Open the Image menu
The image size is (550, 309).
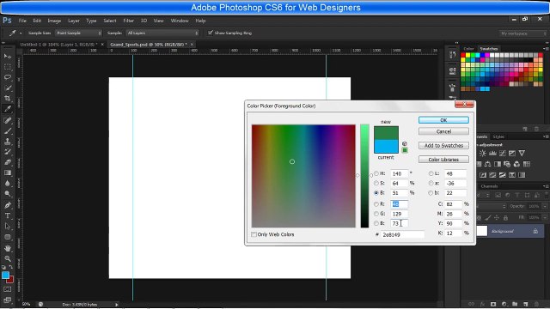(x=54, y=21)
